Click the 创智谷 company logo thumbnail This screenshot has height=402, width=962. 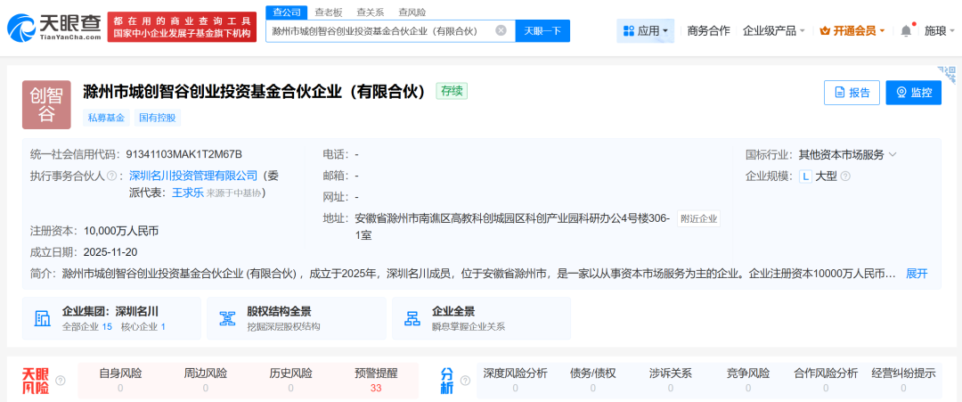[45, 104]
